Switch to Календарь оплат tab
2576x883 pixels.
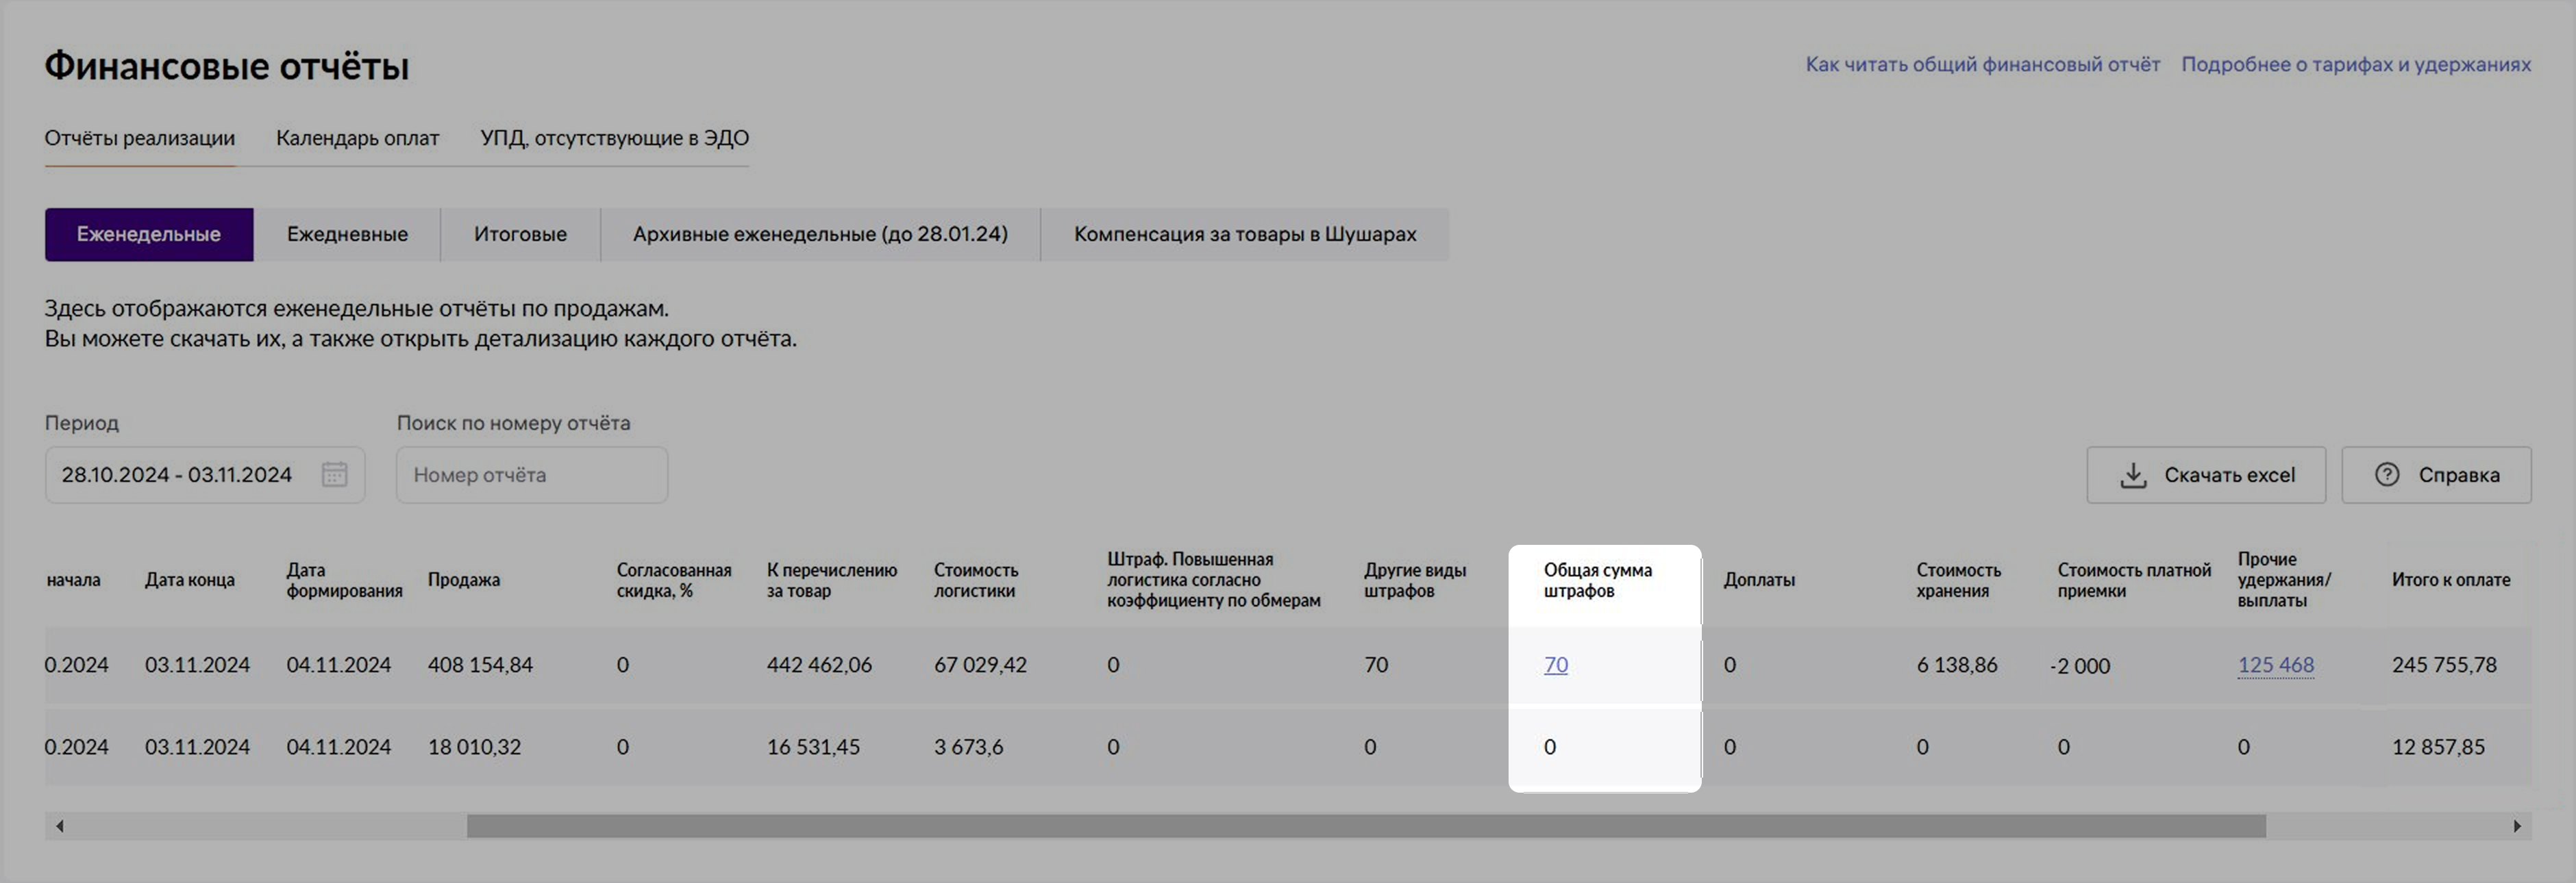(x=357, y=138)
